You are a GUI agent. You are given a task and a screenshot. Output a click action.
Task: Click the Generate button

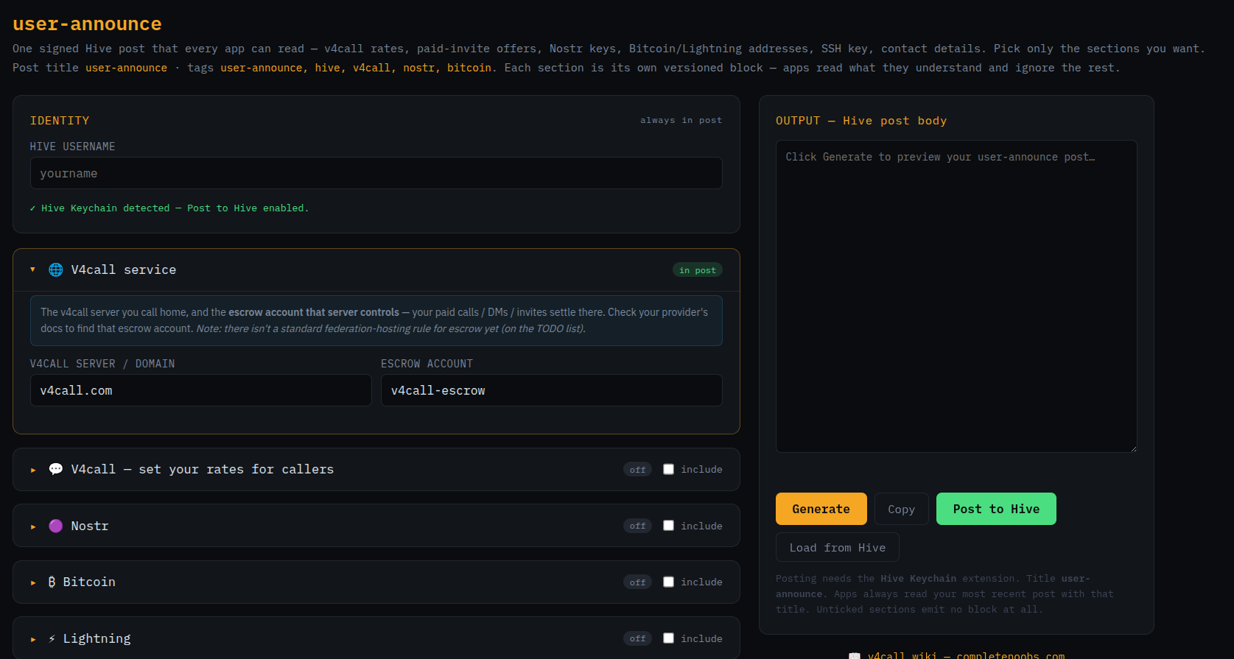(821, 509)
